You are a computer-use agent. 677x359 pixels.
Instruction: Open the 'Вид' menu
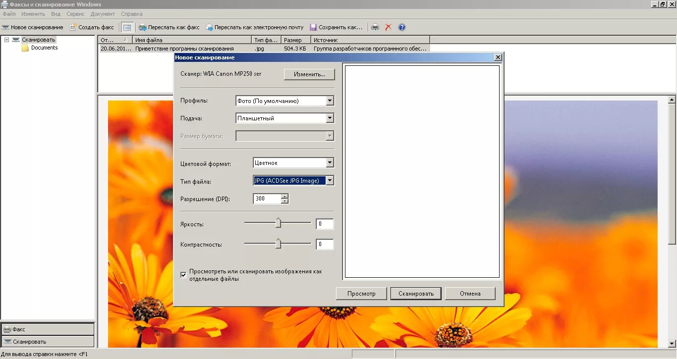click(x=56, y=14)
